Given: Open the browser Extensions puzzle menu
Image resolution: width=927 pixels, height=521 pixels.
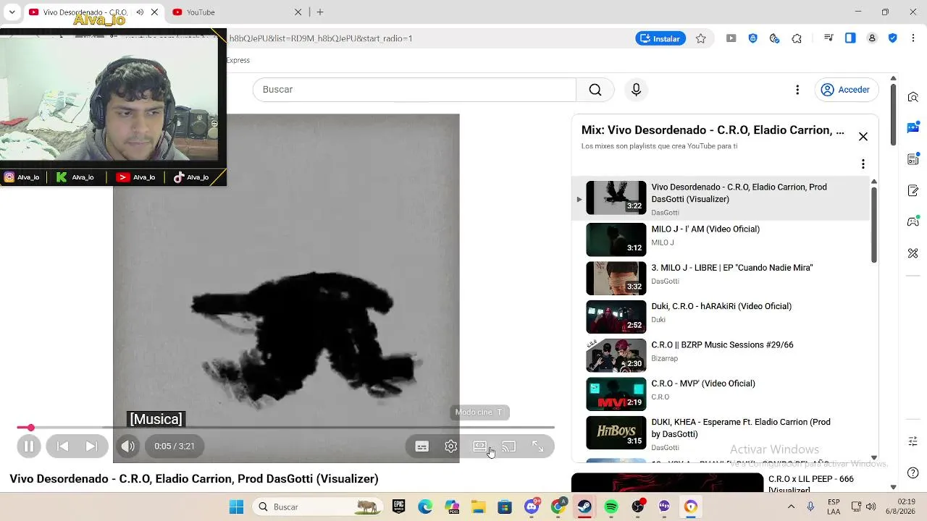Looking at the screenshot, I should coord(797,38).
